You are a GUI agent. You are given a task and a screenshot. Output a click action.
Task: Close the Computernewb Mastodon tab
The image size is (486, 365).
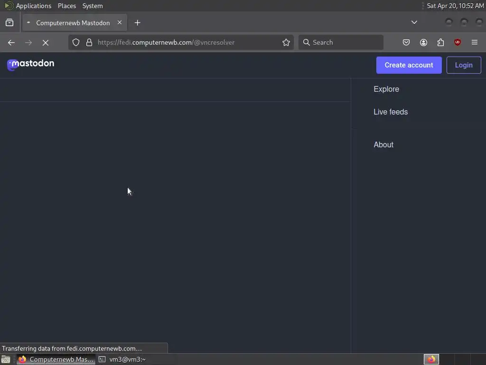[119, 22]
